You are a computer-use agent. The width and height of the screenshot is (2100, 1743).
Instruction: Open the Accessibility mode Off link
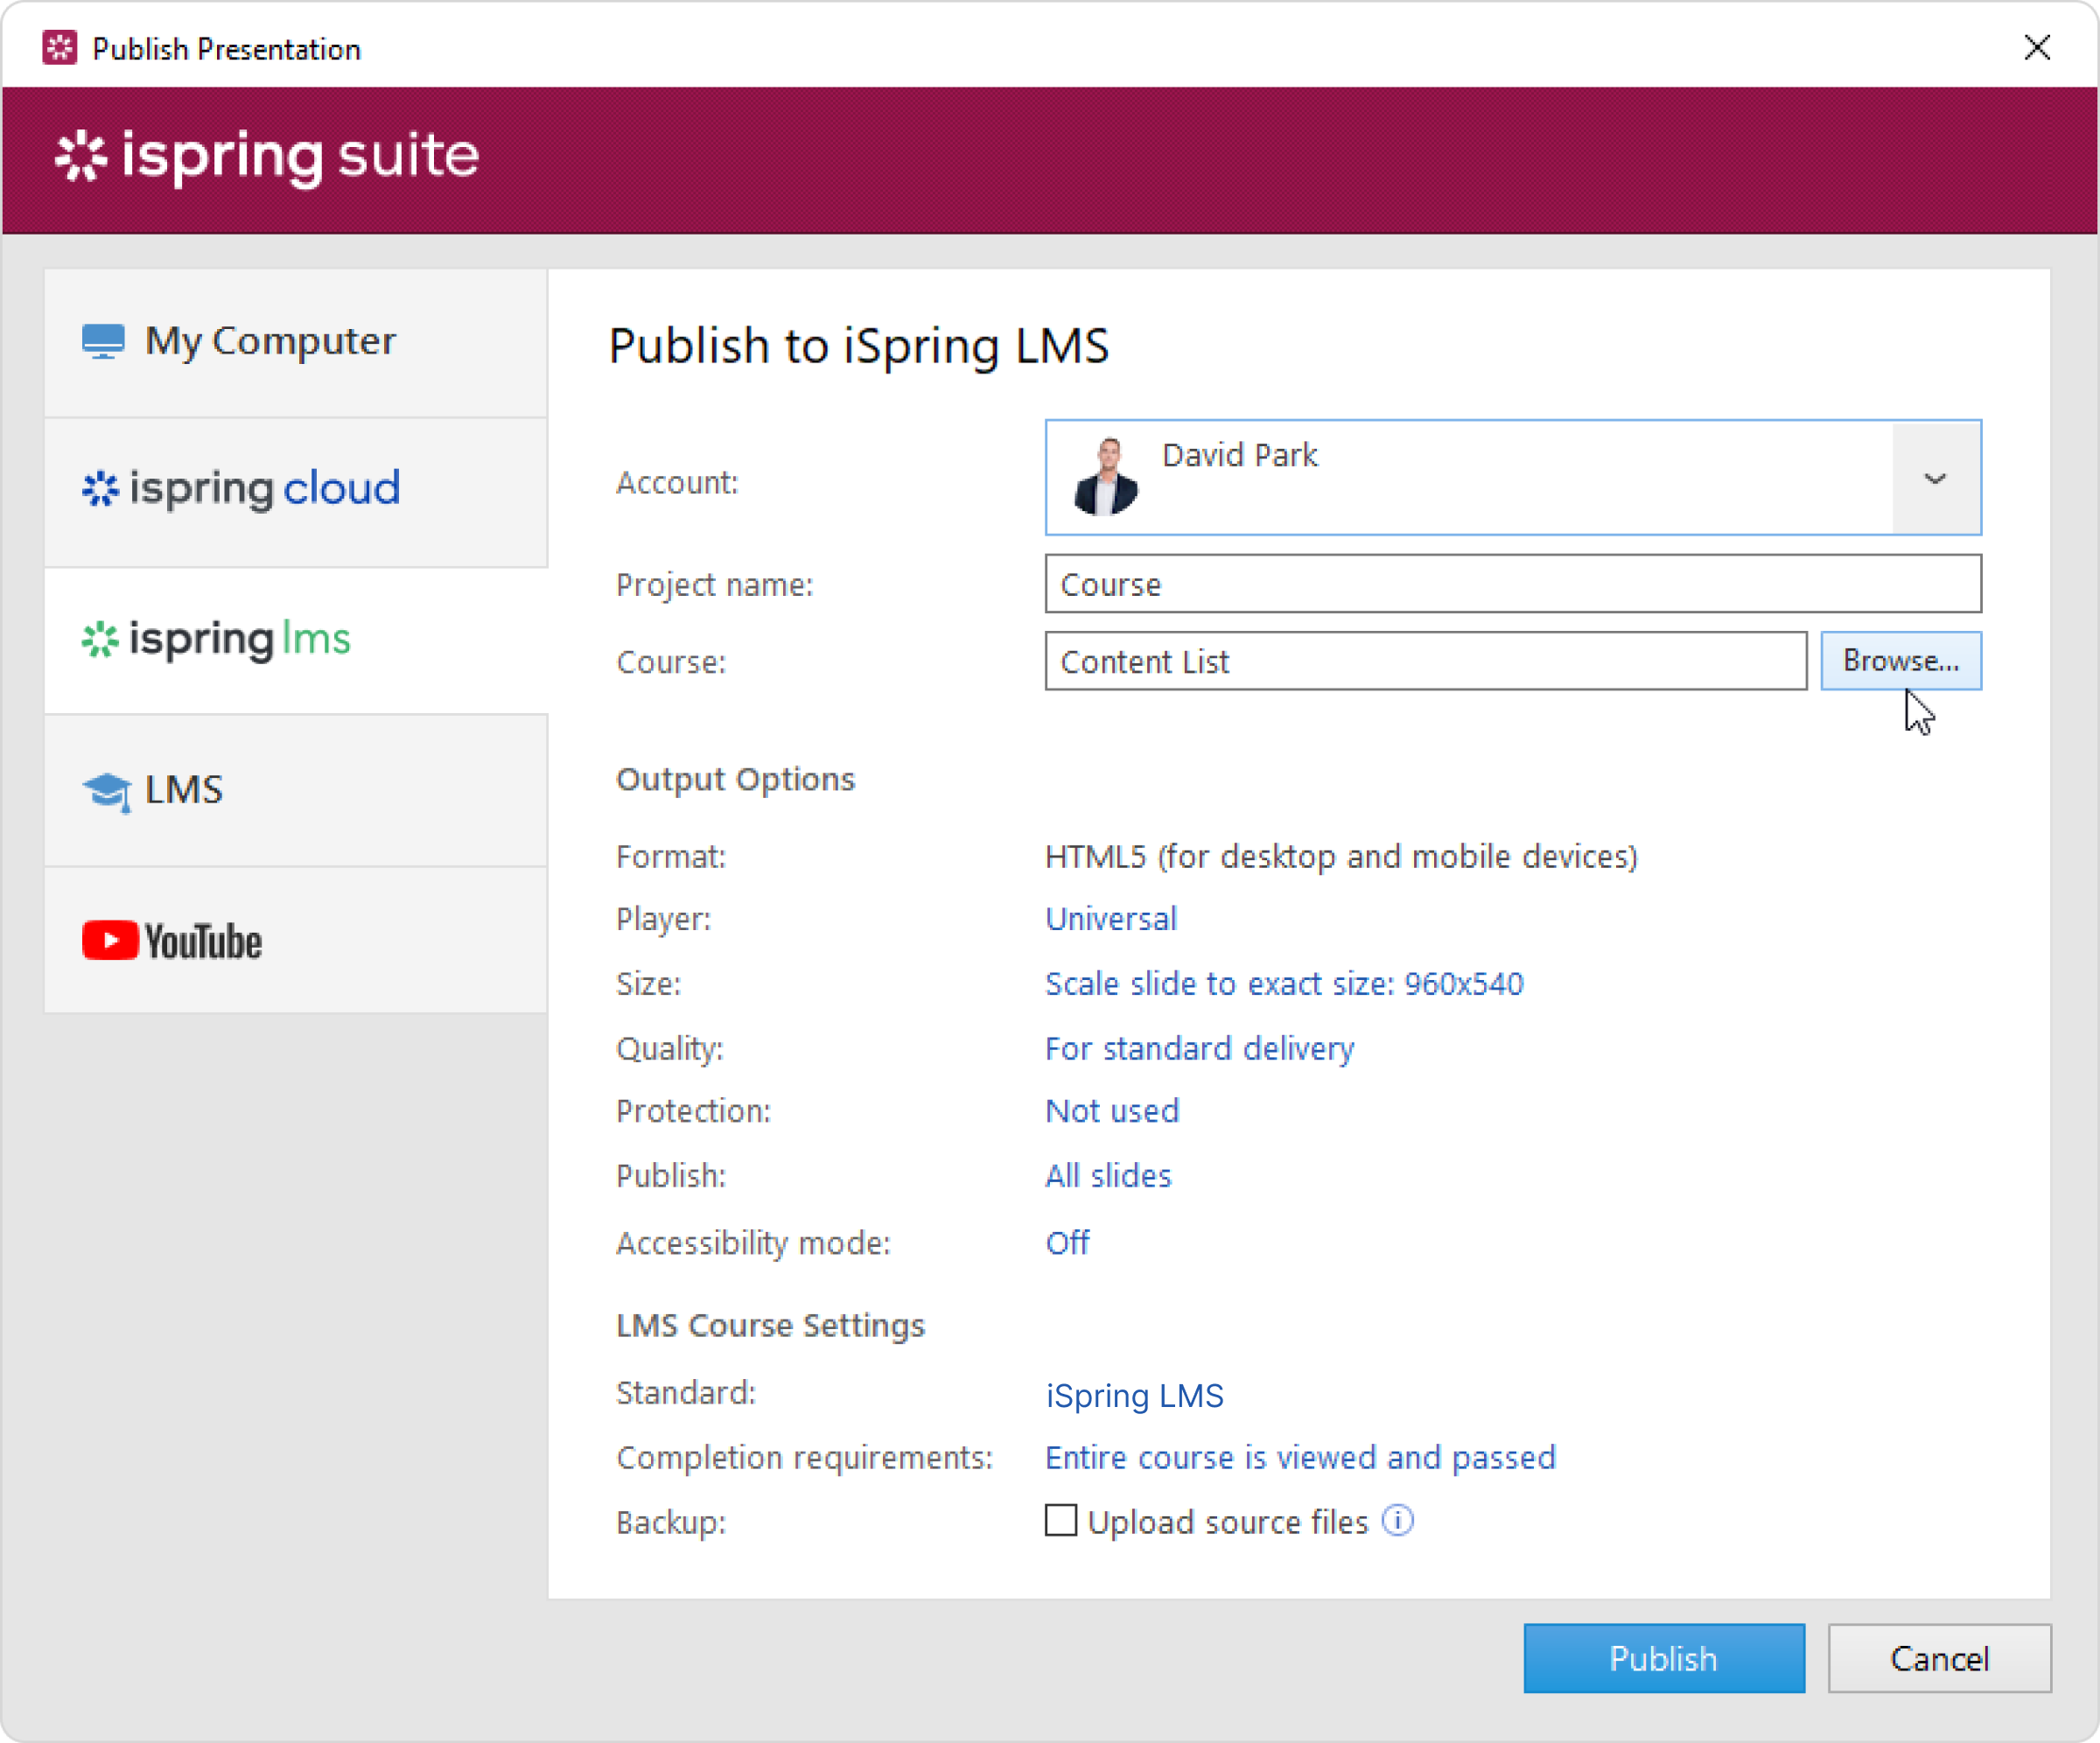point(1066,1243)
